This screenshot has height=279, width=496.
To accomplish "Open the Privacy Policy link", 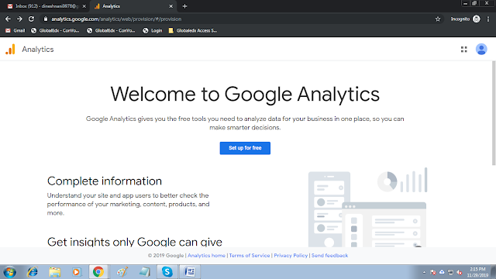I will [291, 256].
